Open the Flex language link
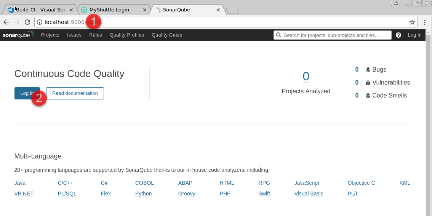 pos(106,194)
